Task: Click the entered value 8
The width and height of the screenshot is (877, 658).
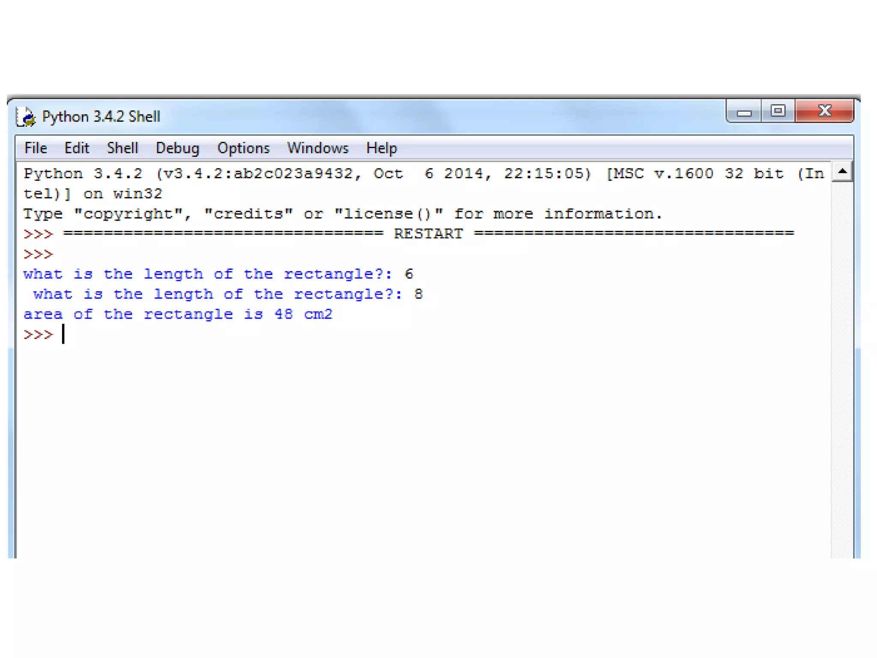Action: tap(418, 294)
